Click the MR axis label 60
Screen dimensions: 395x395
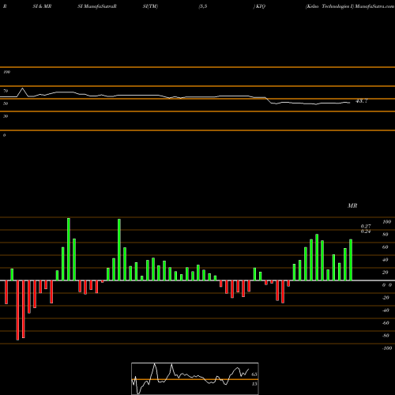pos(386,247)
